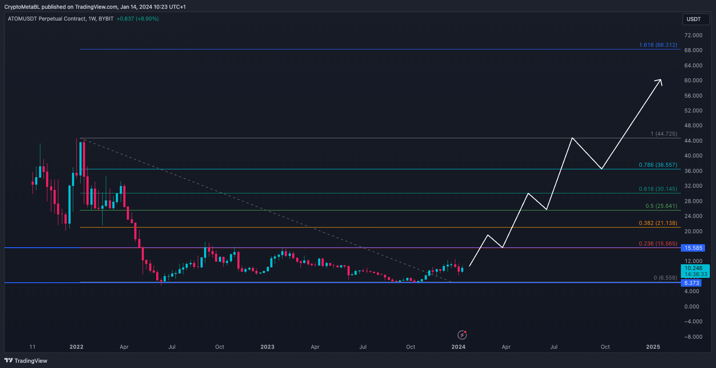Select the 0.618 (30.145) Fibonacci label

[x=658, y=189]
